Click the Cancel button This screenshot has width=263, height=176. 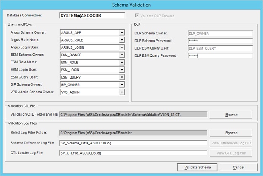tap(239, 167)
